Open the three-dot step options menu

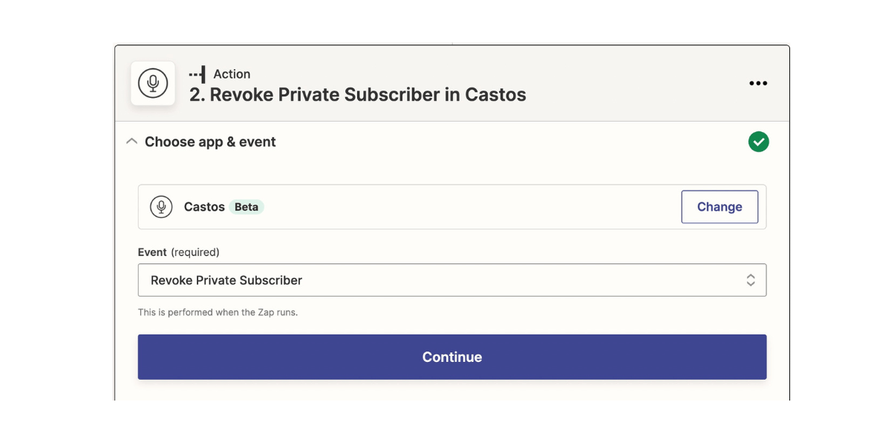click(758, 83)
